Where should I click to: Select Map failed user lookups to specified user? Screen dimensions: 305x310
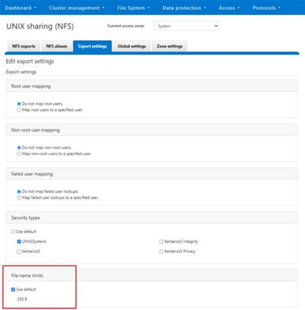pos(19,198)
